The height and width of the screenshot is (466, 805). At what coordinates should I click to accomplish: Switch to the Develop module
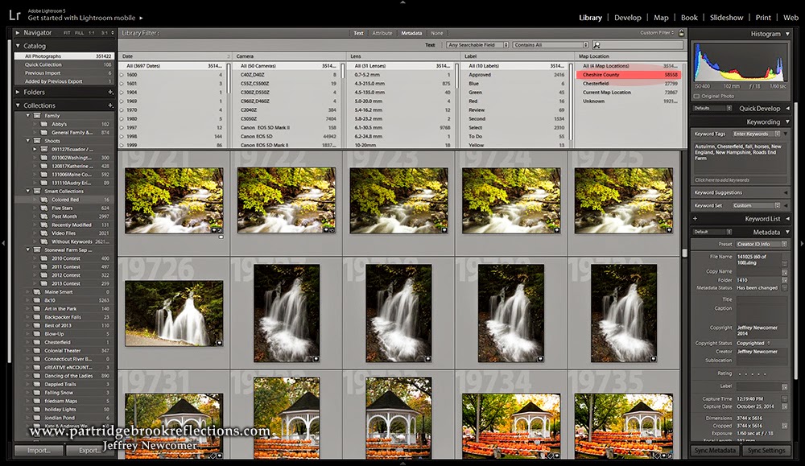pos(628,16)
